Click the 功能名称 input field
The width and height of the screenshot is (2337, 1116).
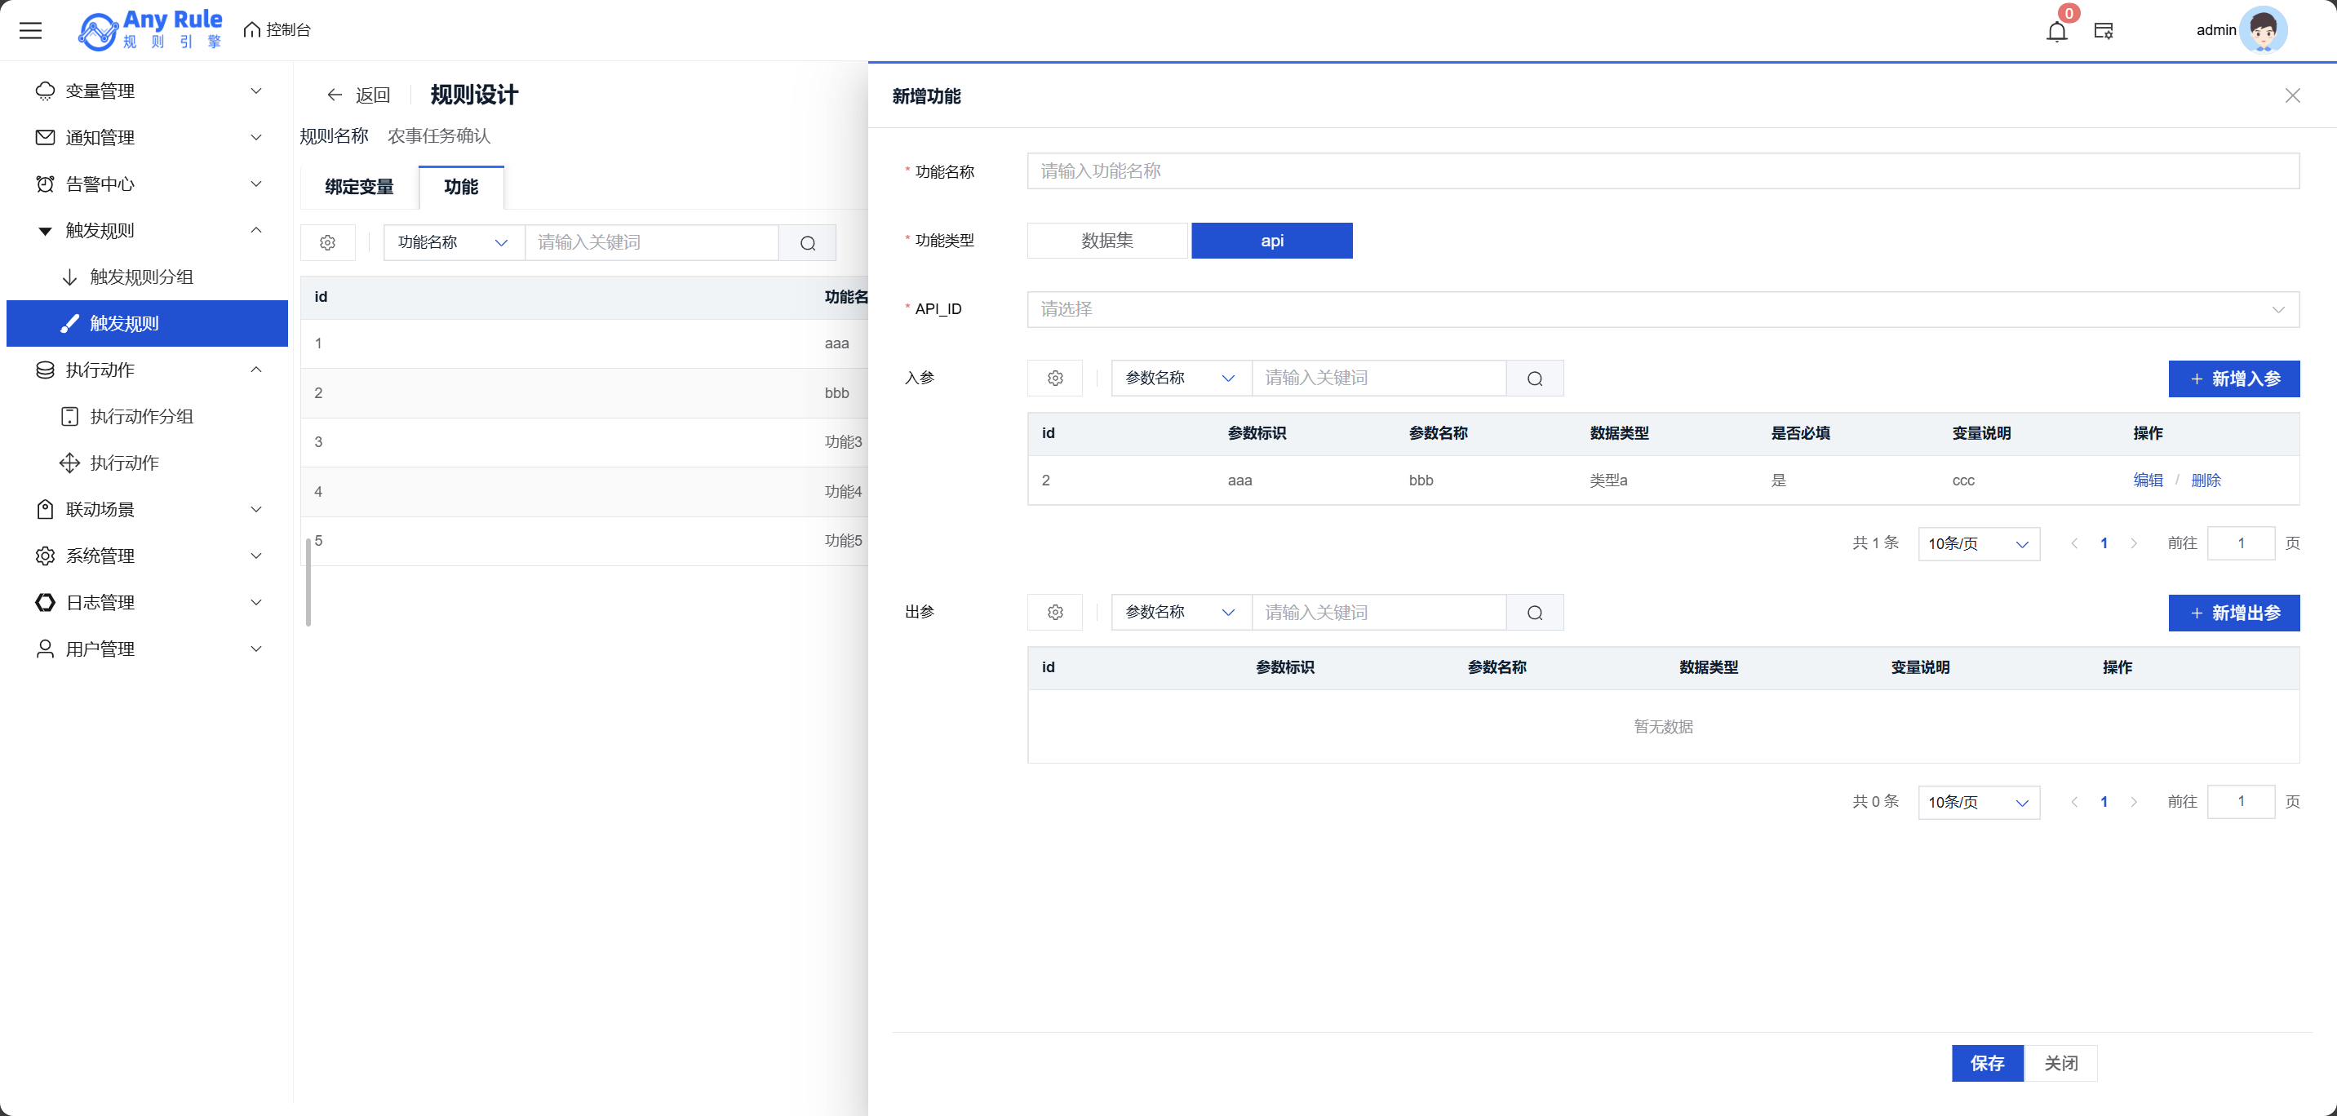coord(1662,171)
